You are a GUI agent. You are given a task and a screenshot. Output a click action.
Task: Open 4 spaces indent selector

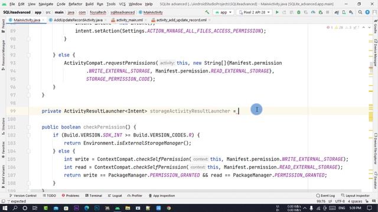[x=355, y=201]
